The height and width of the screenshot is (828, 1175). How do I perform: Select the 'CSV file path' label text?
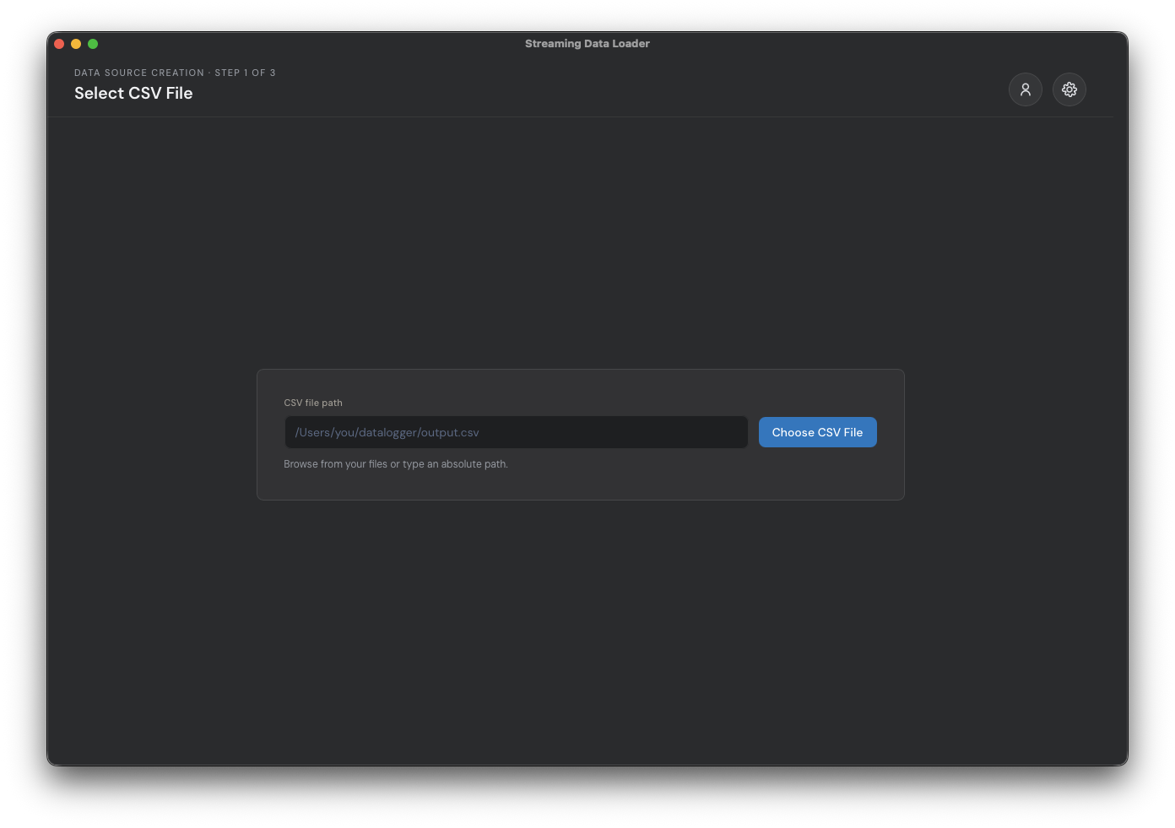313,403
